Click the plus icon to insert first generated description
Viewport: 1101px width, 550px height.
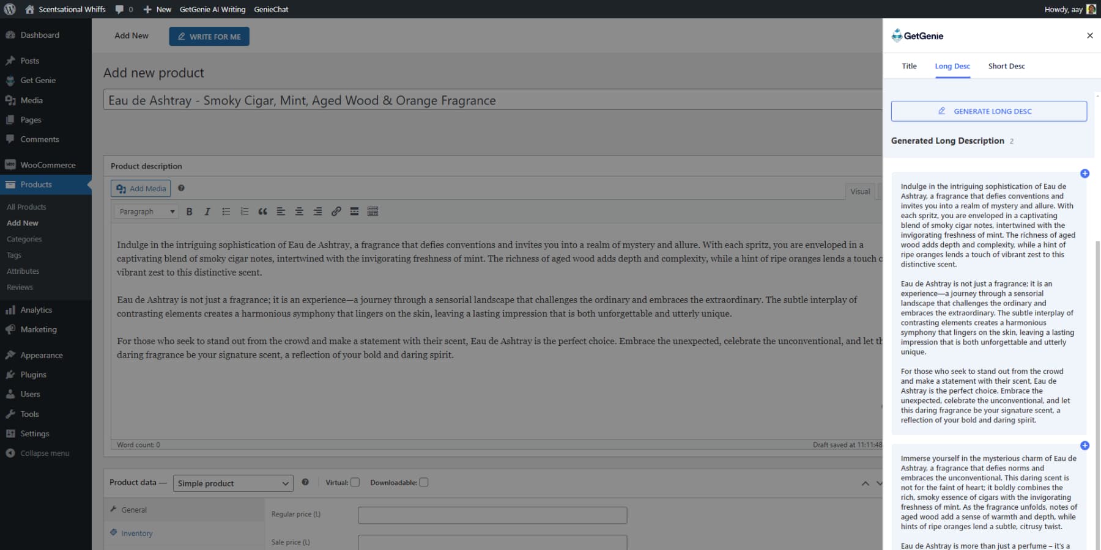point(1085,173)
